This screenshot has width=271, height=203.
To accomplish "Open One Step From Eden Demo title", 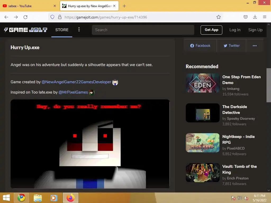I will (241, 80).
